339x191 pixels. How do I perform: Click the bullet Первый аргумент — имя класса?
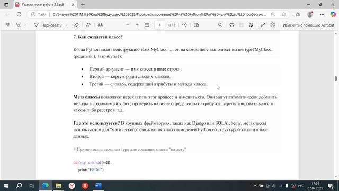click(136, 69)
